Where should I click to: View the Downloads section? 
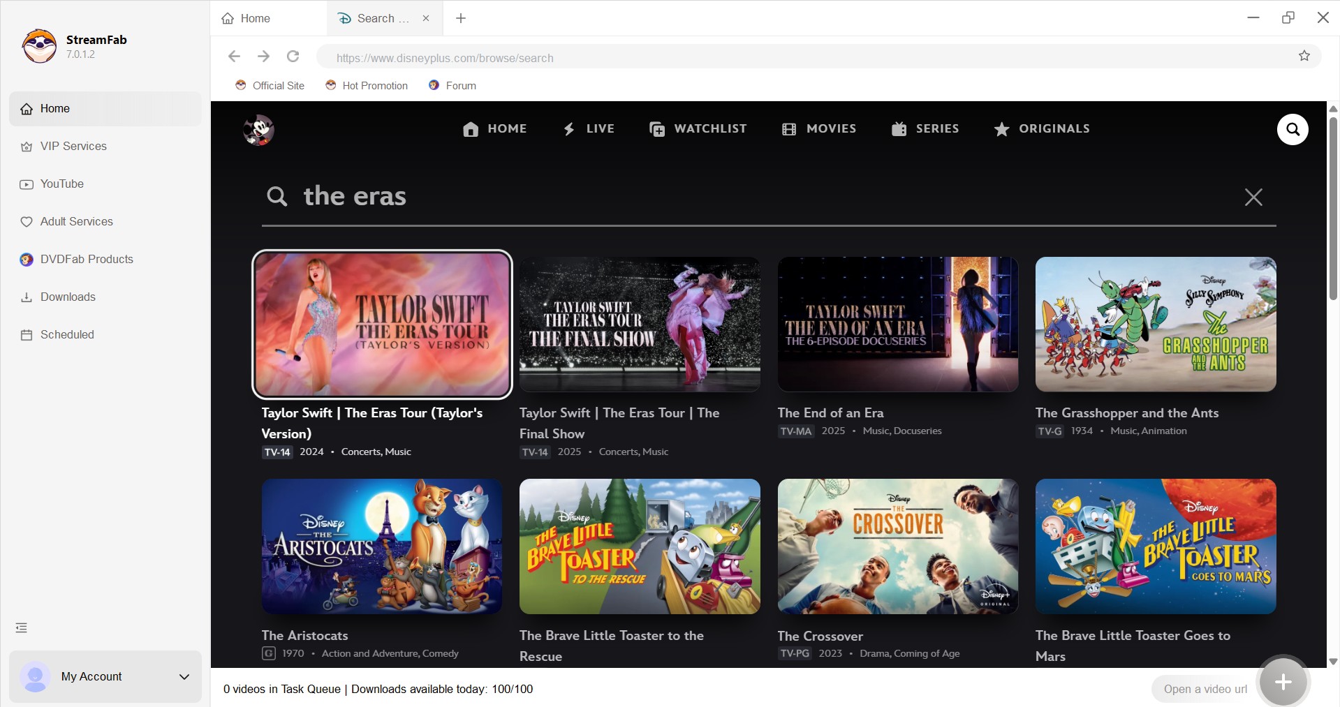coord(68,297)
